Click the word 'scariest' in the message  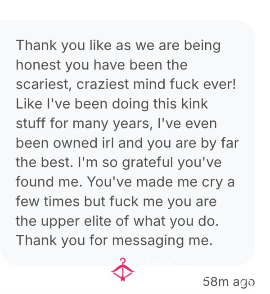pos(42,84)
